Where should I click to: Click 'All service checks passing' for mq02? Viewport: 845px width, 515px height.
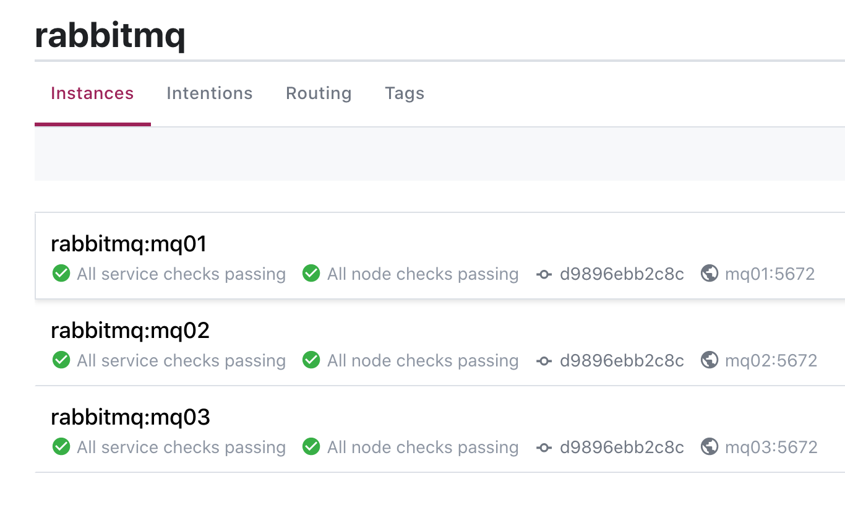click(181, 361)
